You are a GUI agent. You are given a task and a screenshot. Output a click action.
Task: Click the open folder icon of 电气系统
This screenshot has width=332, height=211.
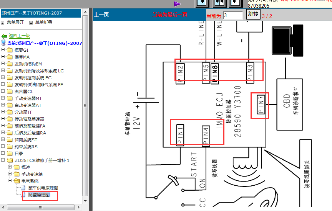17,181
